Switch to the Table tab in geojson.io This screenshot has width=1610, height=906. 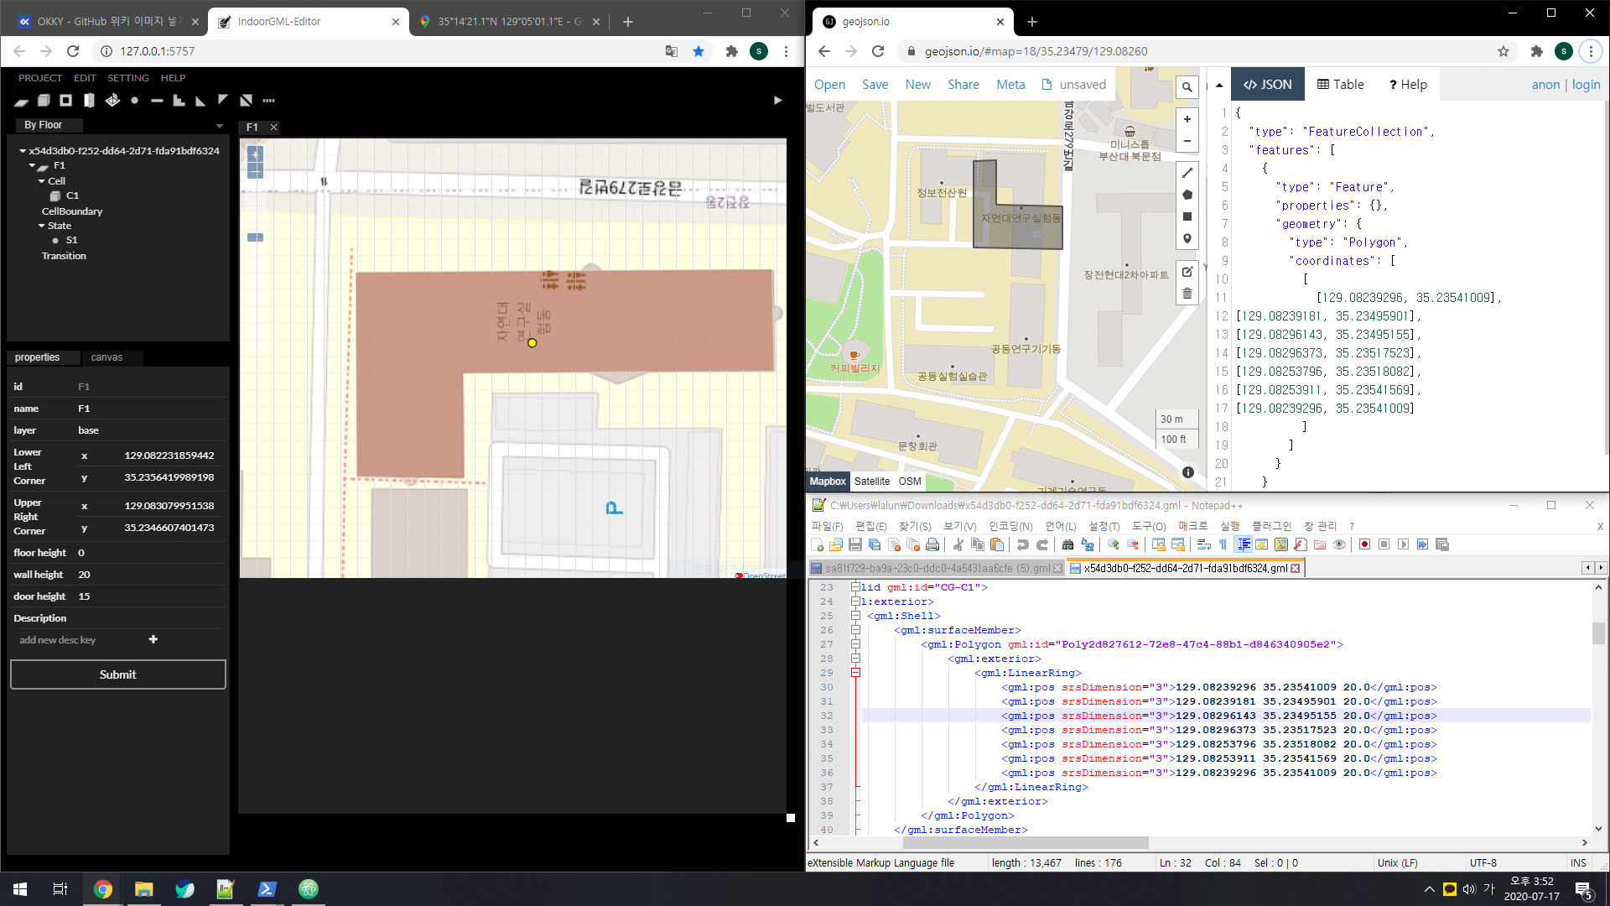[x=1340, y=85]
